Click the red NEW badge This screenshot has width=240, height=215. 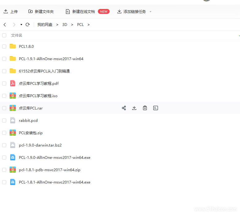click(104, 12)
